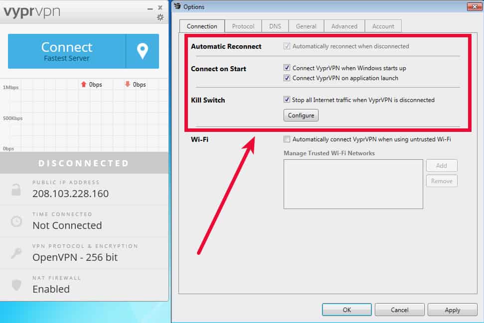Click the 500Kbps graph axis label

coord(12,118)
